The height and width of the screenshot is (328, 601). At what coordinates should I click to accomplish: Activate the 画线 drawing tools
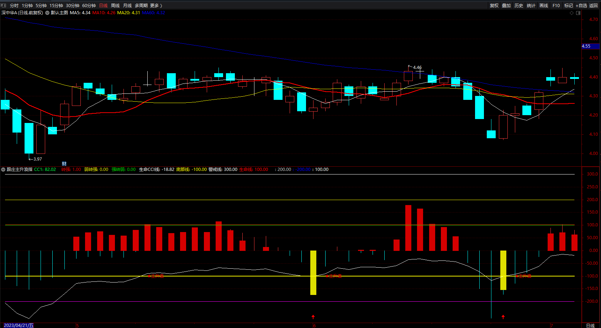point(544,6)
